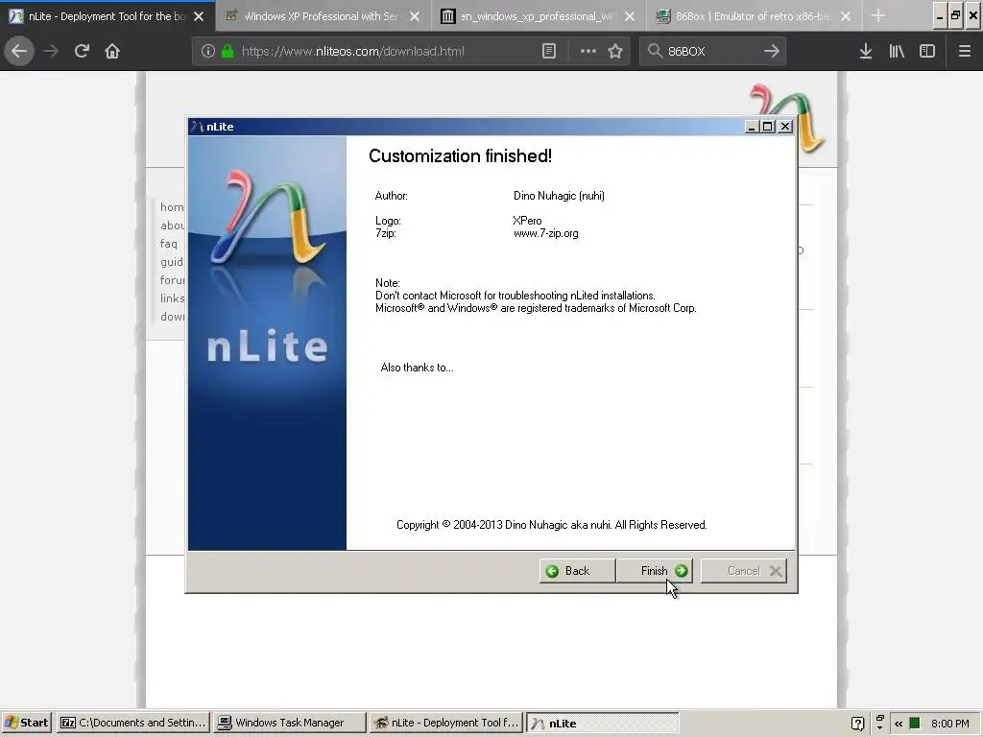Screen dimensions: 983x737
Task: Switch to 7-Zip C:\Documents taskbar item
Action: pos(132,723)
